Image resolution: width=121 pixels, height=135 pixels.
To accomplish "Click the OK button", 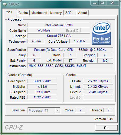I will pyautogui.click(x=106, y=128).
